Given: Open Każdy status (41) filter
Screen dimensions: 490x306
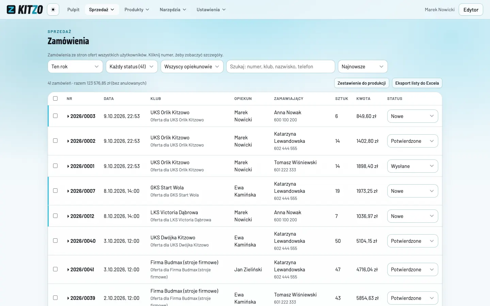Looking at the screenshot, I should [x=132, y=67].
